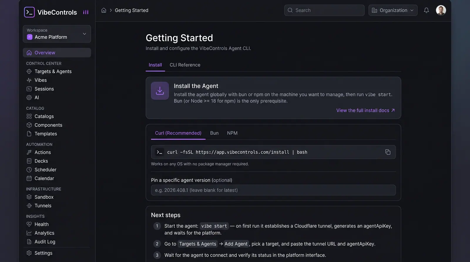Viewport: 470px width, 262px height.
Task: Click the search magnifier icon
Action: tap(290, 10)
